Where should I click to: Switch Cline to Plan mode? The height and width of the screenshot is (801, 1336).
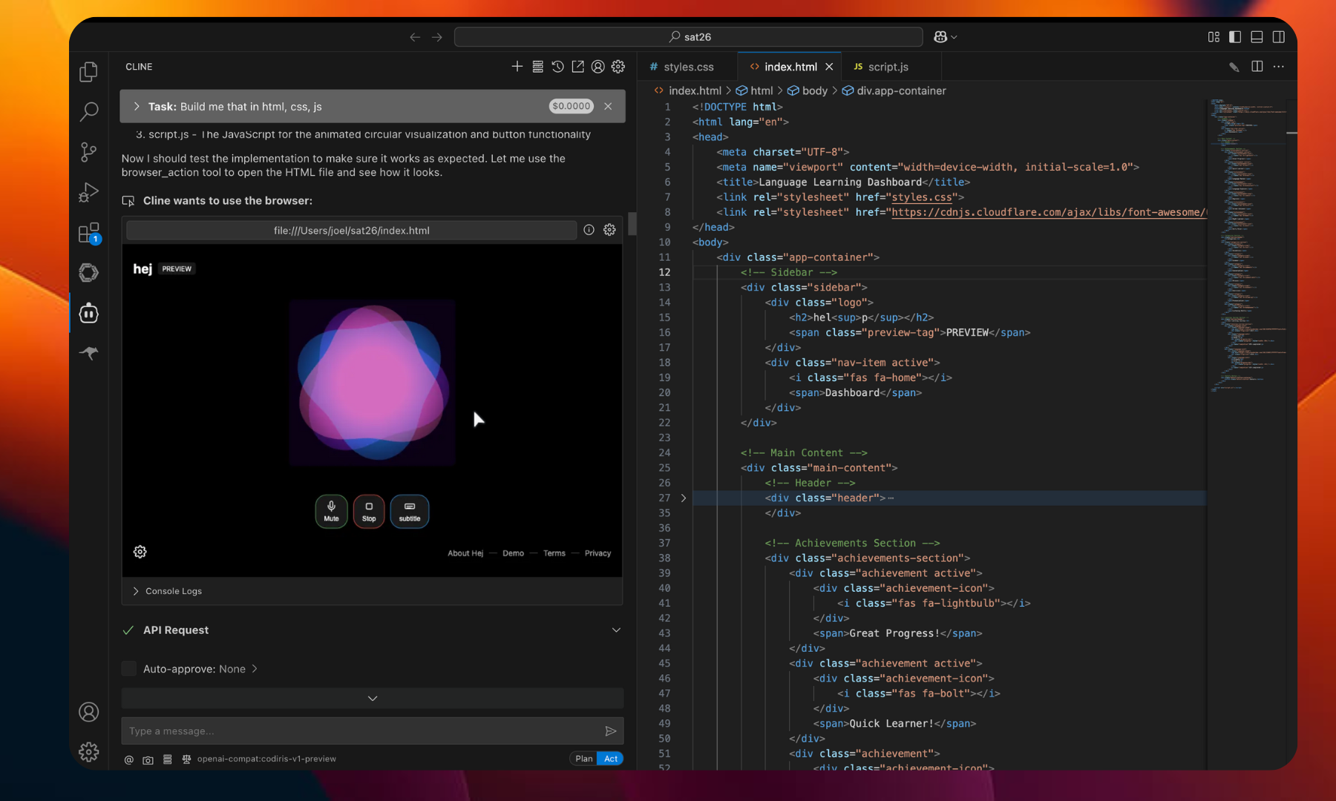[x=584, y=759]
